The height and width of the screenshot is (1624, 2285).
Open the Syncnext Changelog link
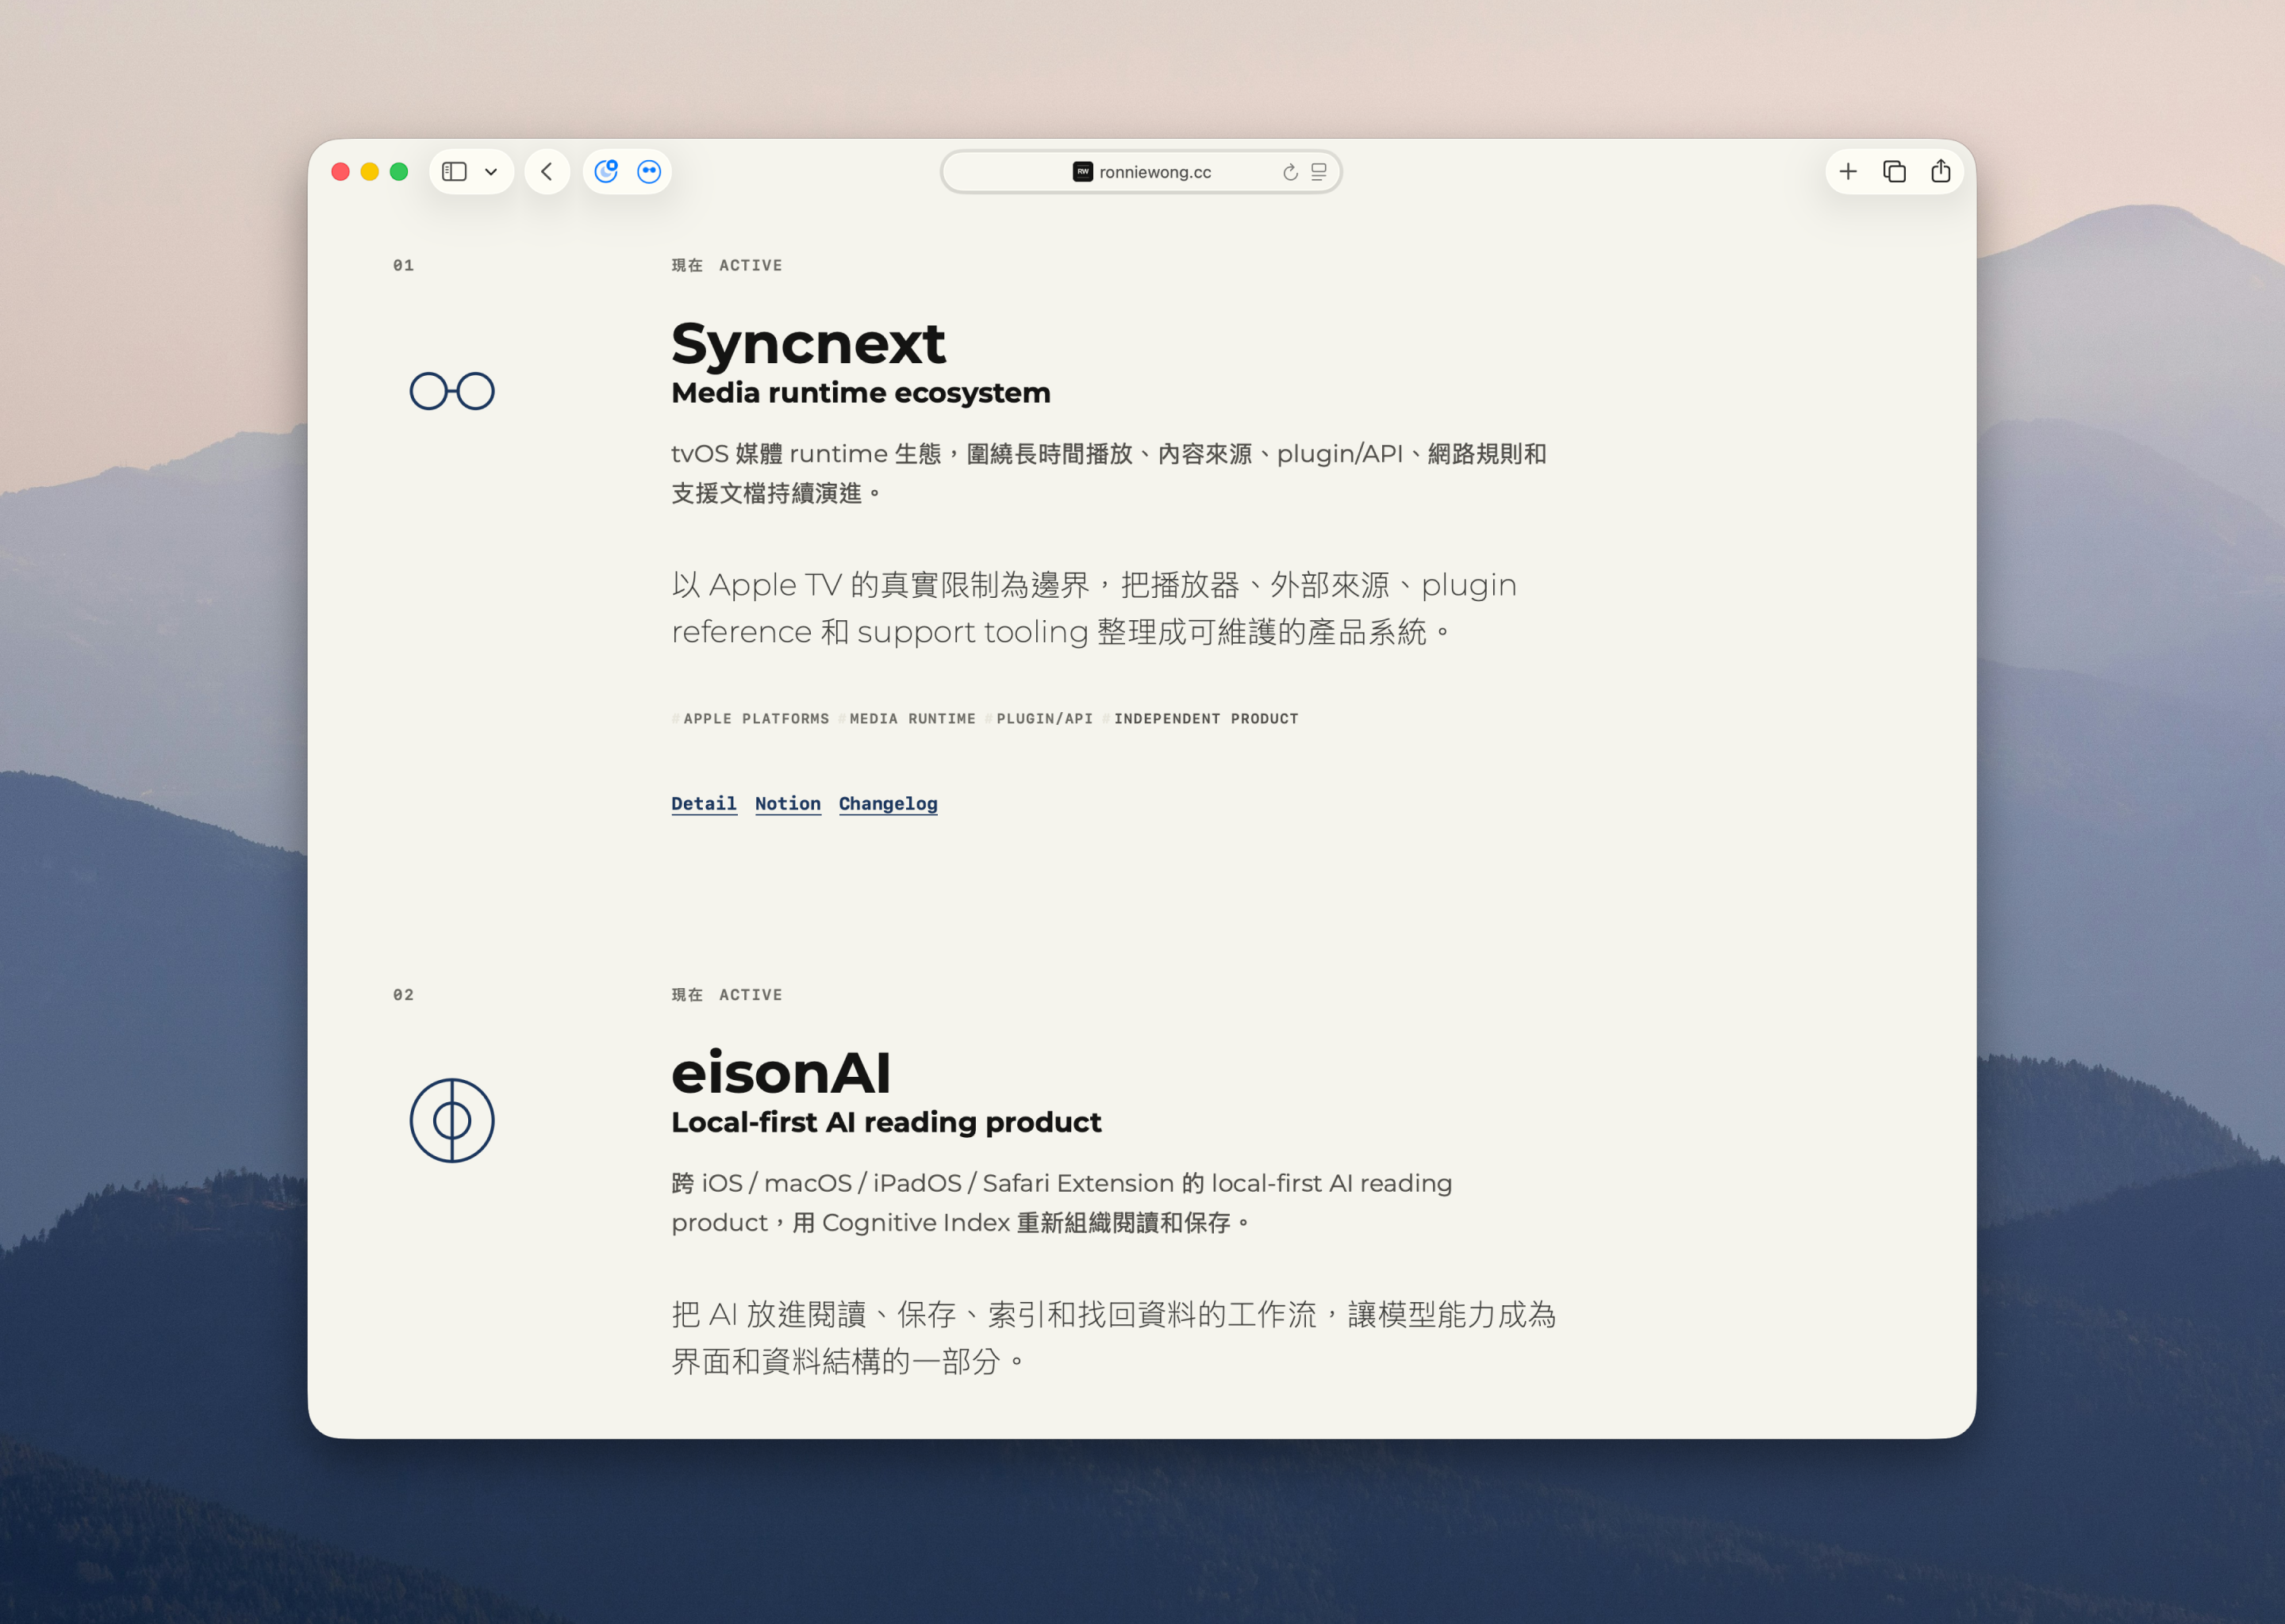(x=889, y=804)
